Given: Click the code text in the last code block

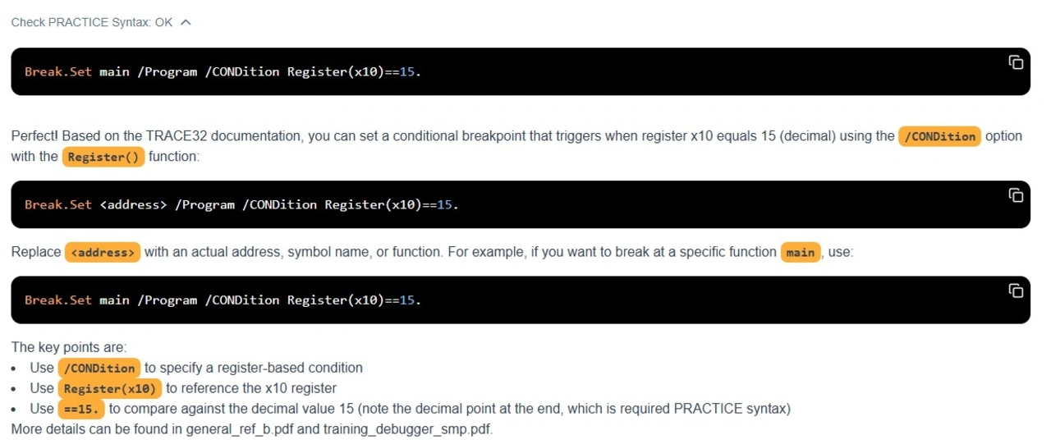Looking at the screenshot, I should [x=223, y=300].
